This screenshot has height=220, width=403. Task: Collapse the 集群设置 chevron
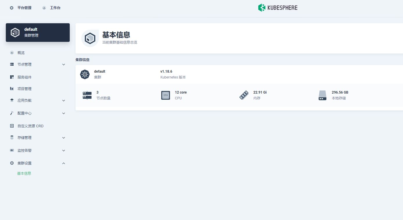coord(64,163)
